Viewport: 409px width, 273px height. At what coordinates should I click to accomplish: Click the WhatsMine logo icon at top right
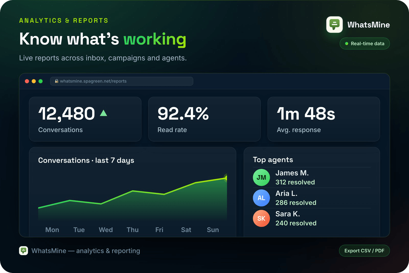coord(334,25)
